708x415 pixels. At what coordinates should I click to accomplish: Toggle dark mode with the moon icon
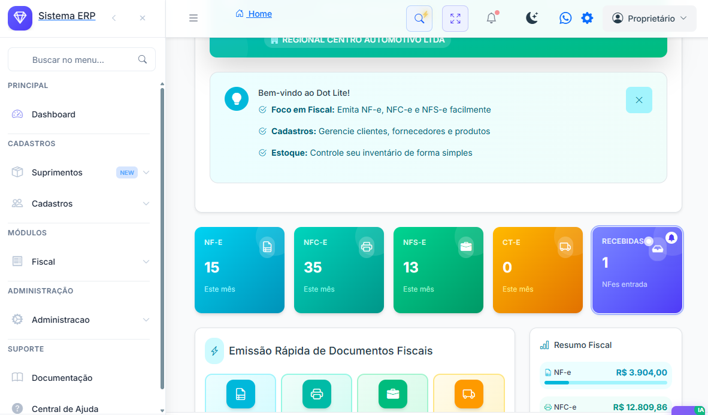coord(532,18)
